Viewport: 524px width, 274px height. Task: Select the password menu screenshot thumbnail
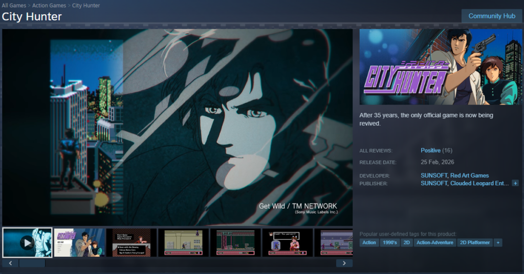tap(132, 243)
